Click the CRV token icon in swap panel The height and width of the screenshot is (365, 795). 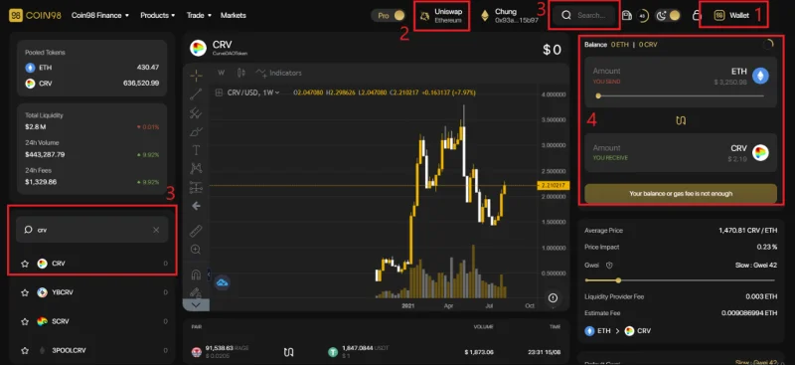[x=760, y=153]
